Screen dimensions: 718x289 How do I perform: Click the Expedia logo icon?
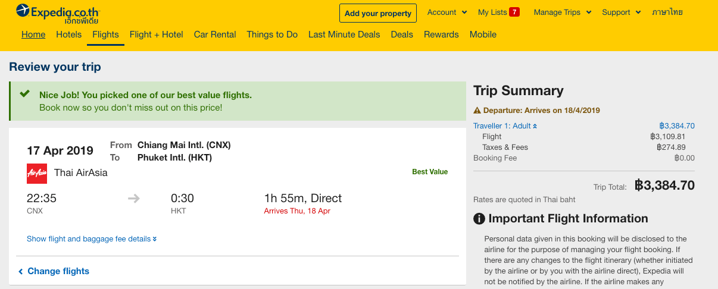(x=23, y=10)
